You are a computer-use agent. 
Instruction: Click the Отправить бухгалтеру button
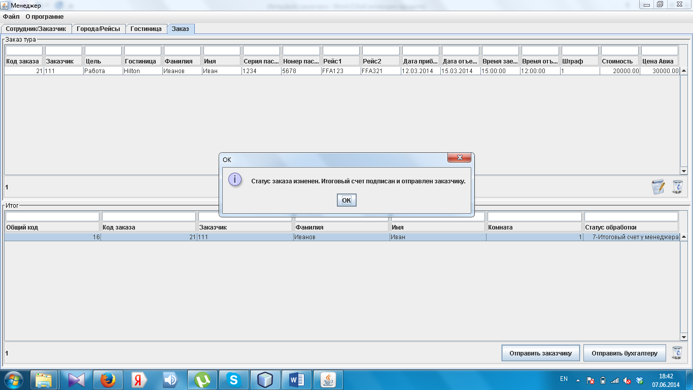point(624,353)
